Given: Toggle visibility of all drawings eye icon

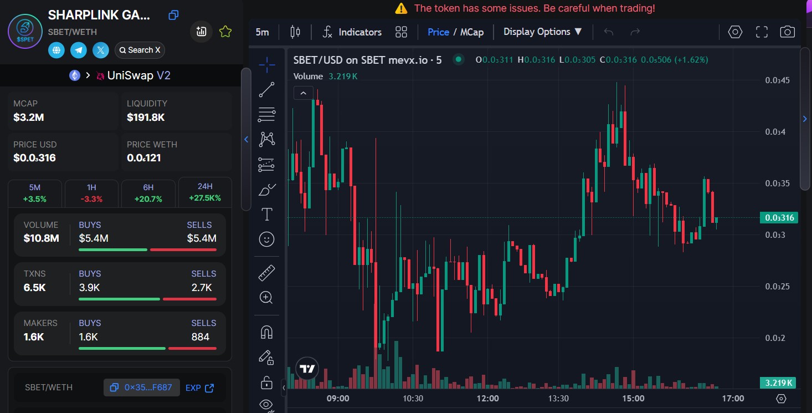Looking at the screenshot, I should point(266,405).
